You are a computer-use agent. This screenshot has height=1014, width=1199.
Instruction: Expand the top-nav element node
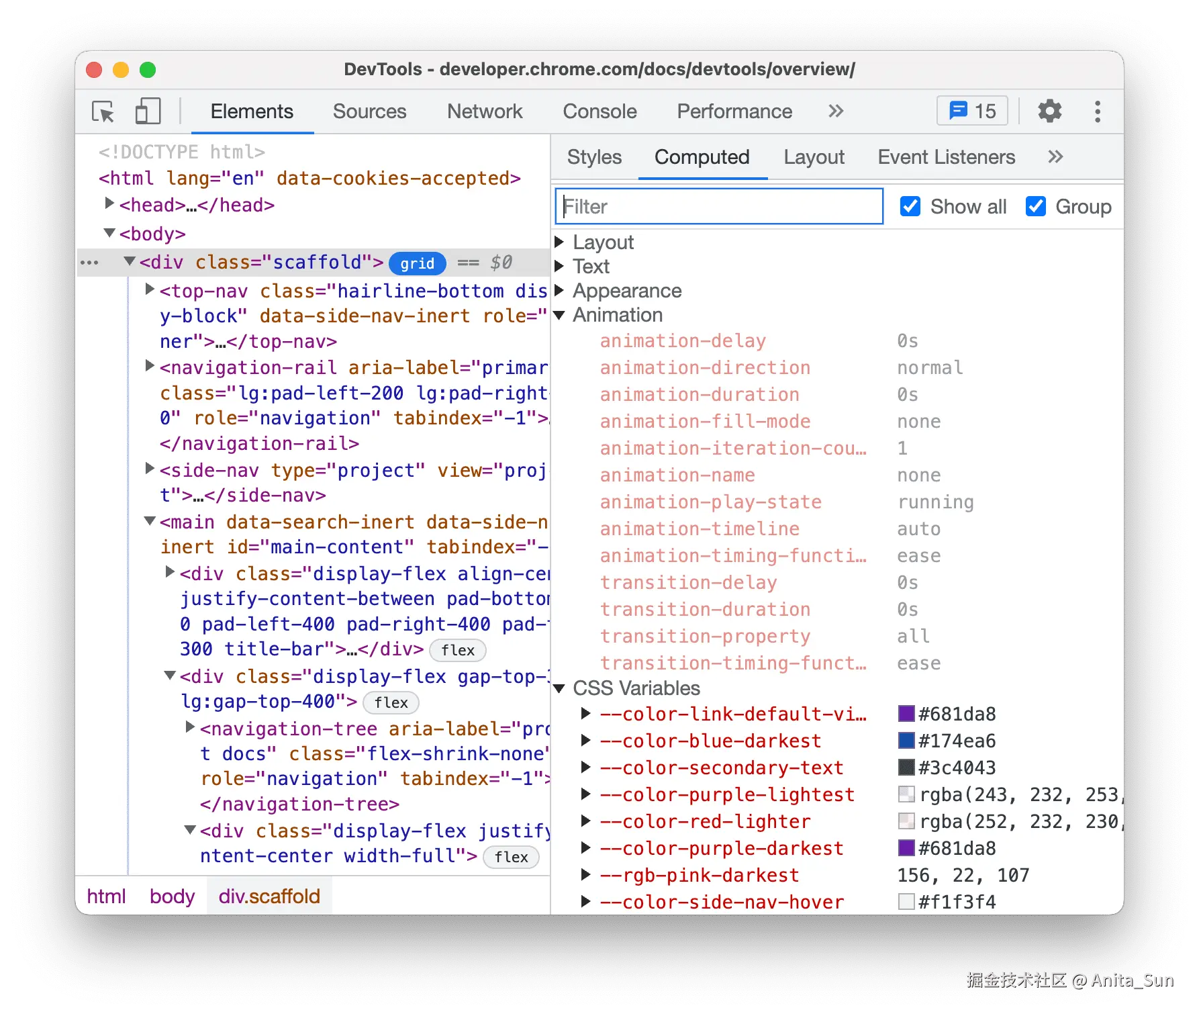(150, 289)
